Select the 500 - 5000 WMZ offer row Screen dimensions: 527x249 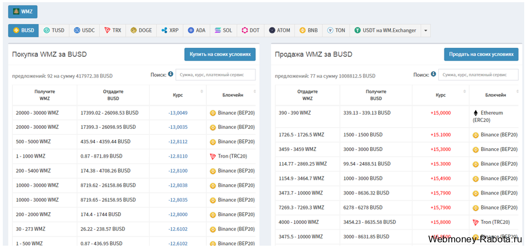tap(134, 141)
